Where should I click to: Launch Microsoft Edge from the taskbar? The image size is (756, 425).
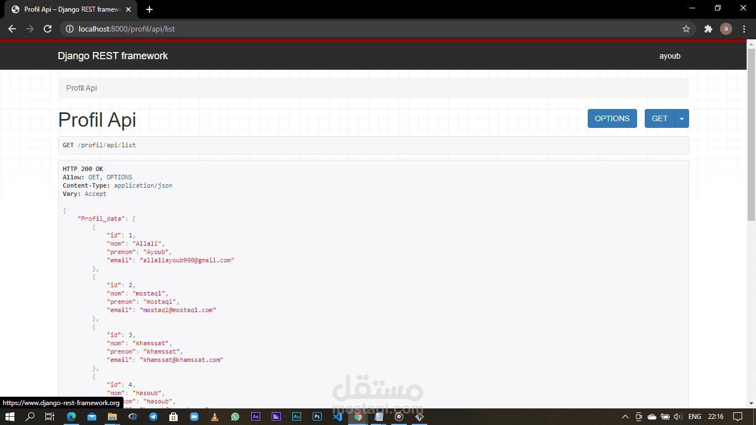pyautogui.click(x=71, y=417)
